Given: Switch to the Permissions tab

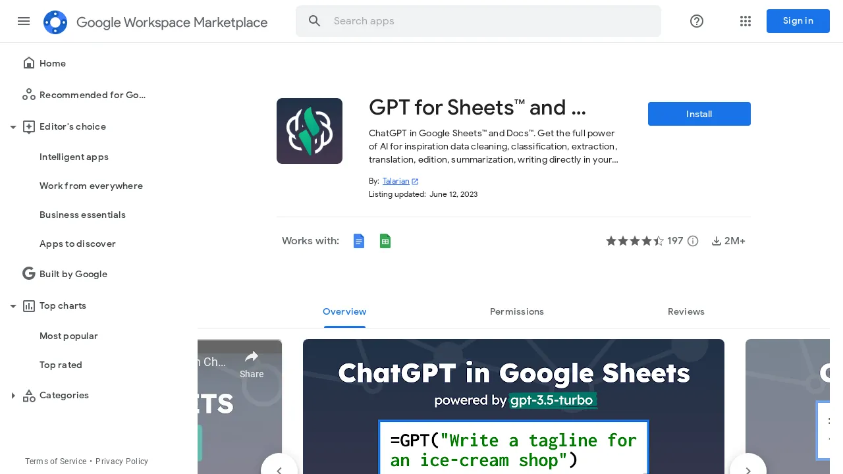Looking at the screenshot, I should pyautogui.click(x=517, y=311).
